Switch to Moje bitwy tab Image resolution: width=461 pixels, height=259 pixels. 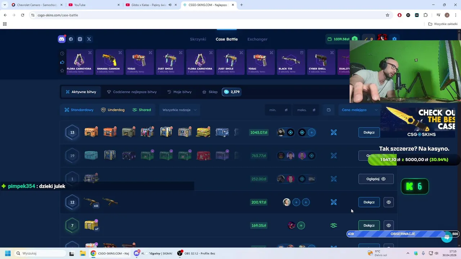click(x=179, y=92)
